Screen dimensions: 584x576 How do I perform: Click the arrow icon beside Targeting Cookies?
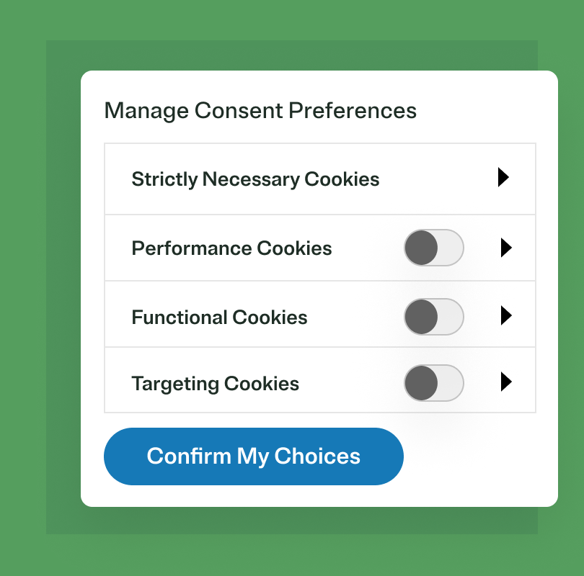(506, 382)
